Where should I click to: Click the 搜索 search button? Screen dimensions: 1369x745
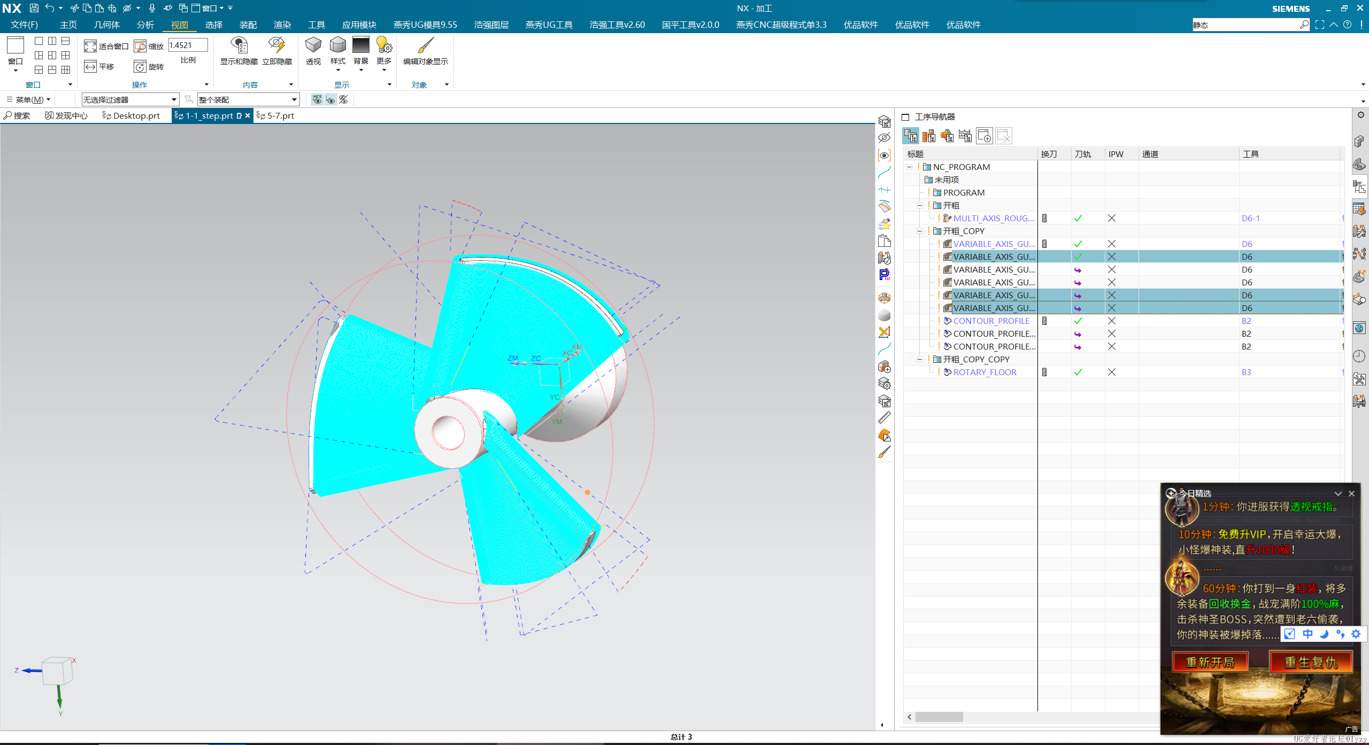click(17, 115)
